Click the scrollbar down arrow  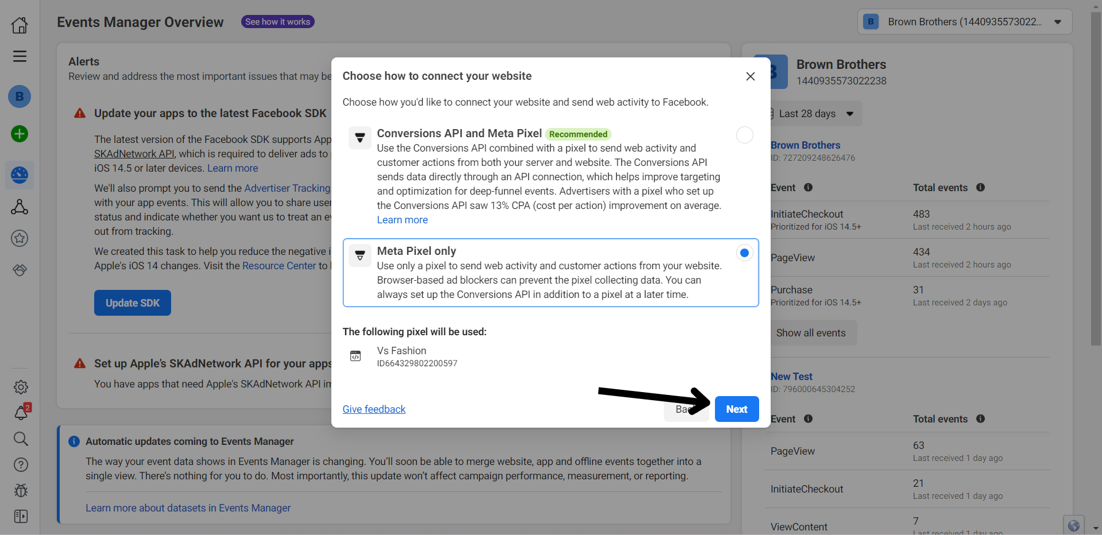pyautogui.click(x=1096, y=528)
